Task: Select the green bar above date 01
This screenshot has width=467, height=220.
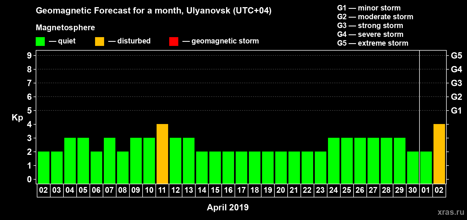Action: (426, 167)
